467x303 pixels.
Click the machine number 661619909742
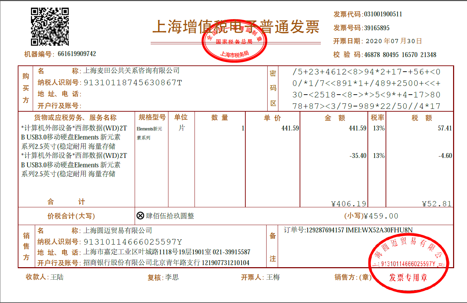[77, 54]
